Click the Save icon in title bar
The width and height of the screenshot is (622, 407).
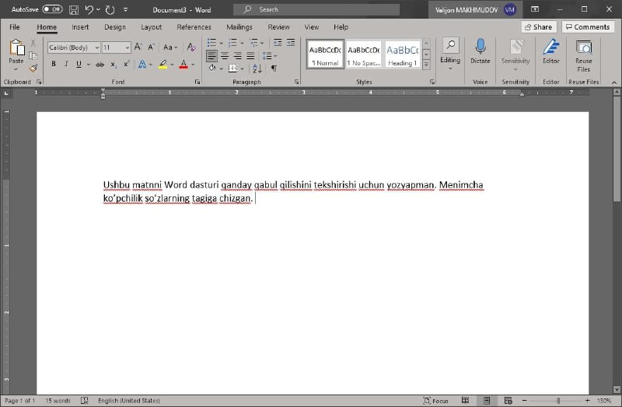74,10
